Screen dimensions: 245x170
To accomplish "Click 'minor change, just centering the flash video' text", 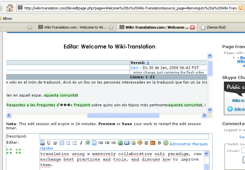I will pos(169,72).
